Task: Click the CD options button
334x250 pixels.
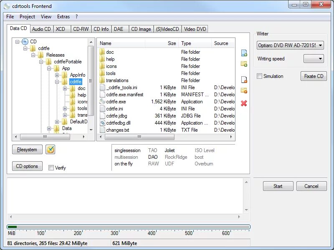Action: tap(27, 166)
